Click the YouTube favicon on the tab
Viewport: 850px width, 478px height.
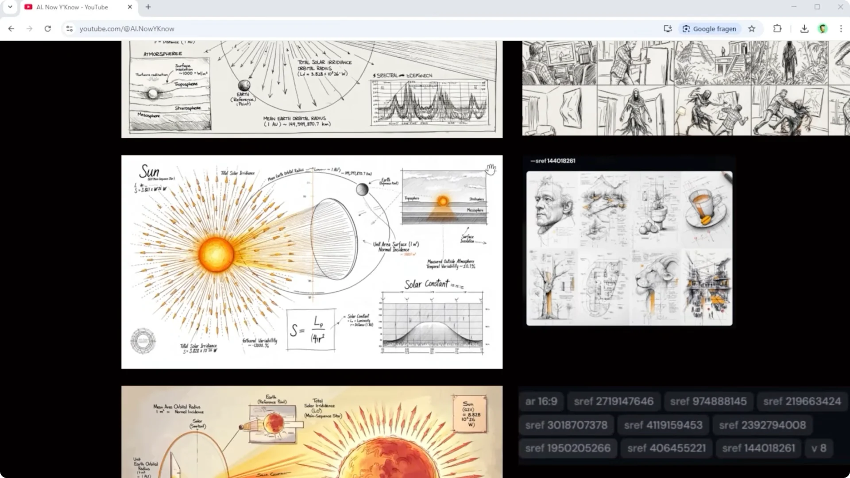29,7
